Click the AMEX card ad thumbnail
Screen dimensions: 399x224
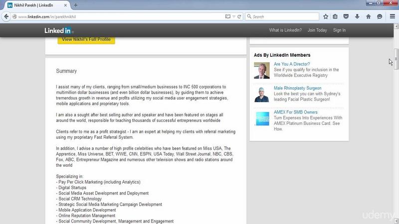point(262,118)
